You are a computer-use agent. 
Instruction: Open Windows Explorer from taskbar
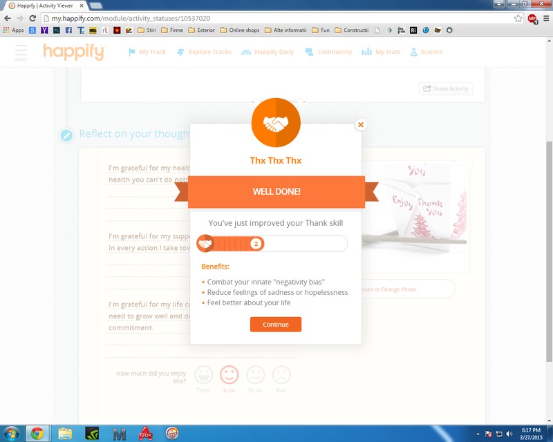pyautogui.click(x=65, y=434)
